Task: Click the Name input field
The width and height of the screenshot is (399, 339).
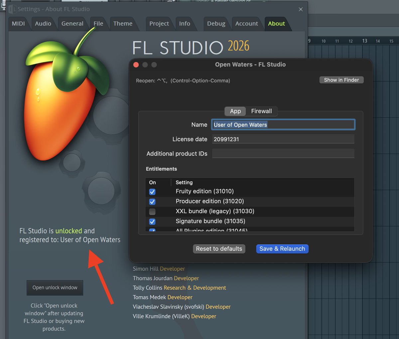Action: coord(283,125)
